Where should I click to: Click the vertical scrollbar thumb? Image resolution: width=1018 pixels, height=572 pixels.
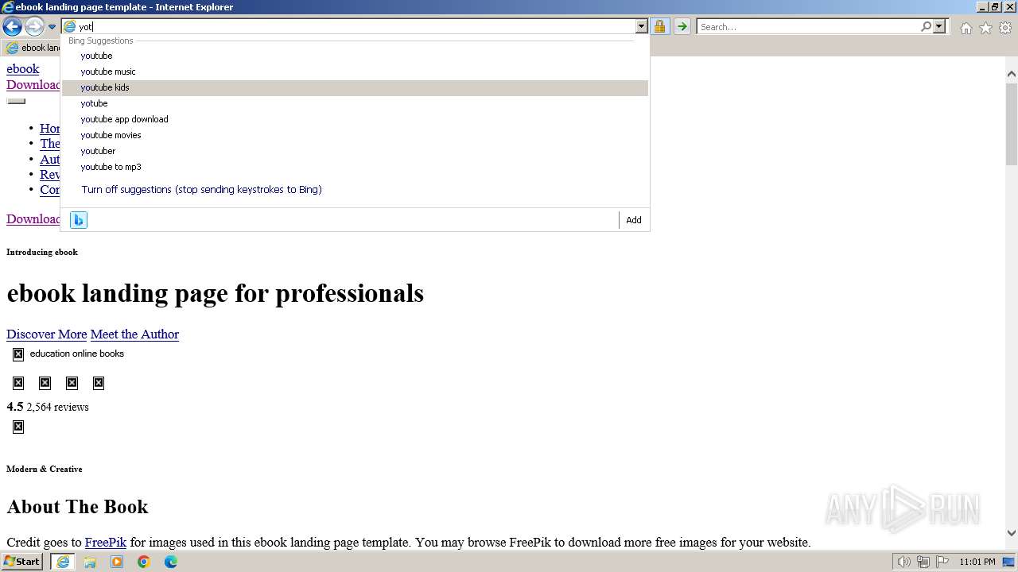click(1011, 123)
